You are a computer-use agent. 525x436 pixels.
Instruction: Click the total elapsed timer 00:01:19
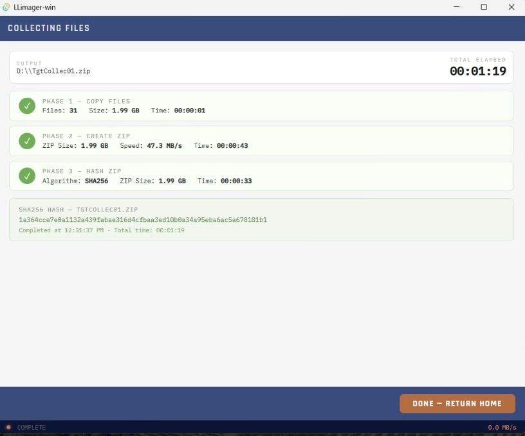coord(478,71)
